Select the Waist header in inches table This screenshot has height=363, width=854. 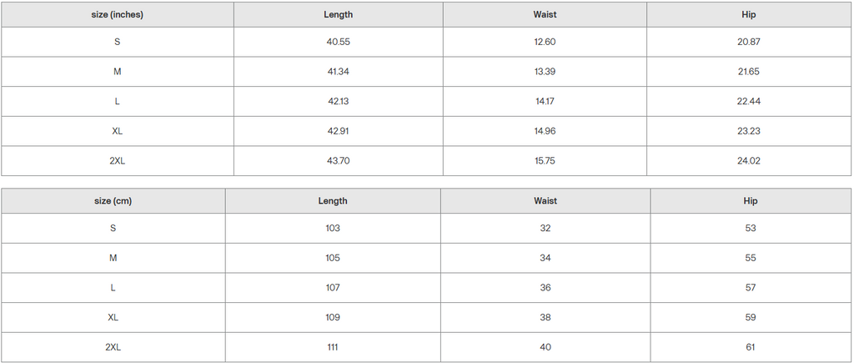545,14
